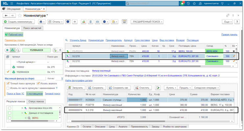
Task: Click the document list toolbar icon
Action: point(91,22)
